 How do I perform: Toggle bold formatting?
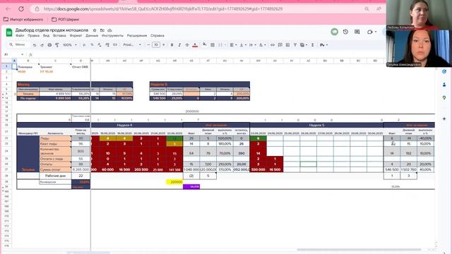[x=172, y=45]
